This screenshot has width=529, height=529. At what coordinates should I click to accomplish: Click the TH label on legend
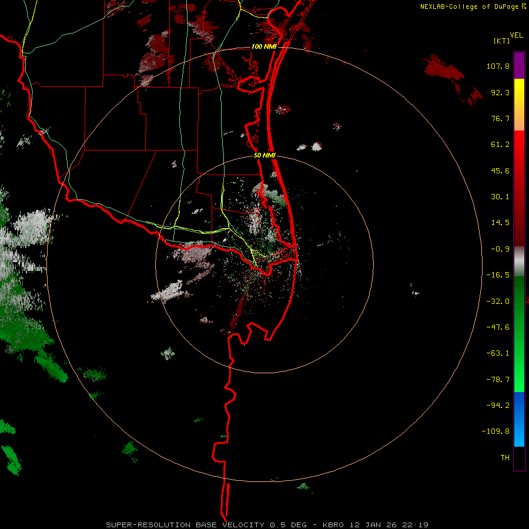505,457
